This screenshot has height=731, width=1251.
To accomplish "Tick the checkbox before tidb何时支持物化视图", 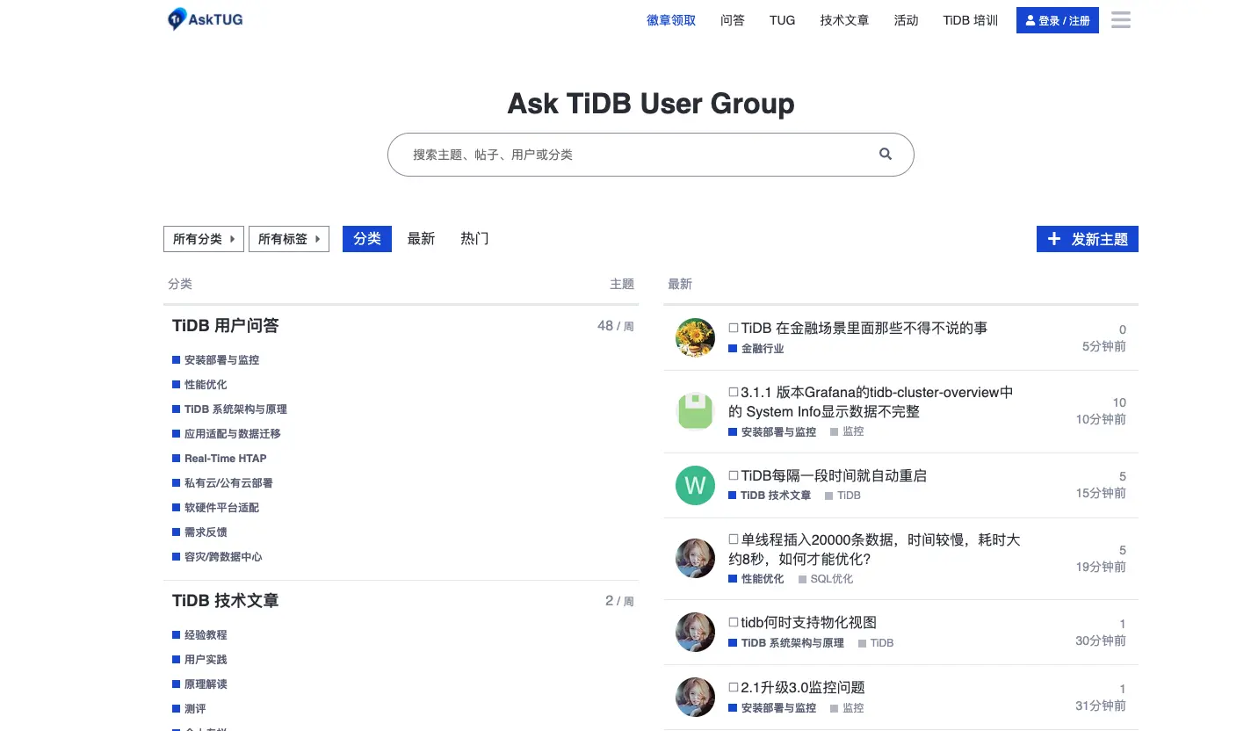I will [732, 620].
